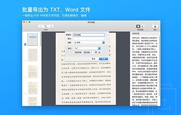Click the zoom in plus button
181x115 pixels.
coord(51,26)
